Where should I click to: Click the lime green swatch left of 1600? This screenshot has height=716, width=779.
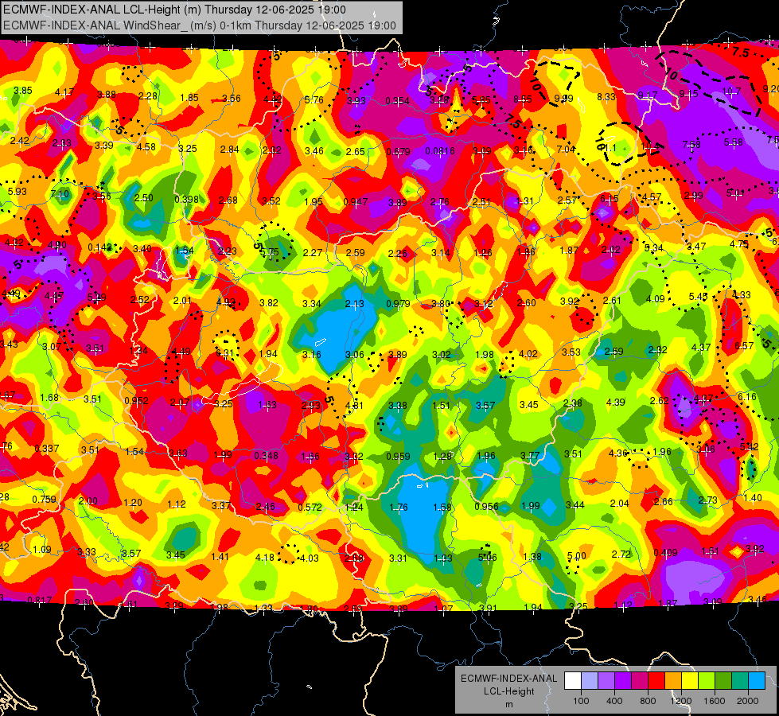(706, 681)
